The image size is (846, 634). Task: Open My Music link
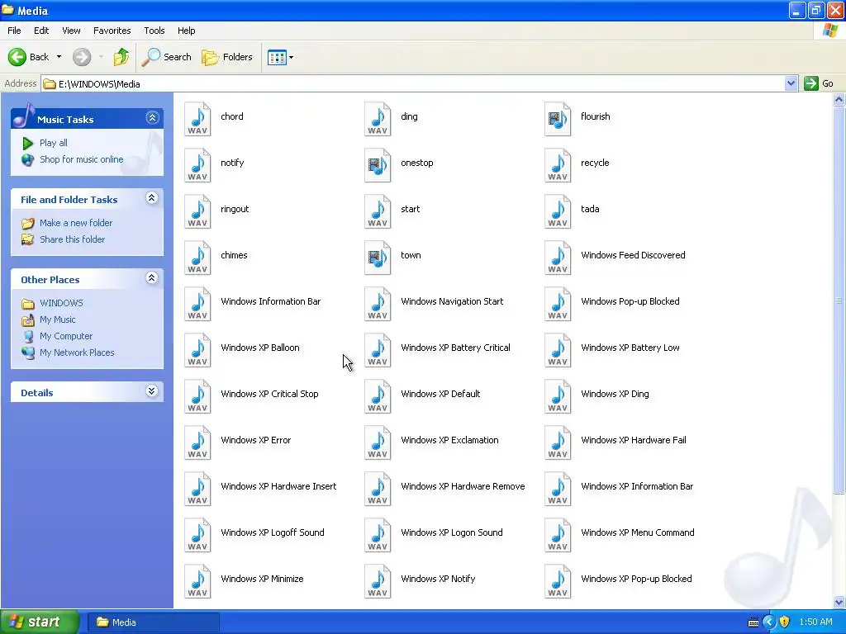pos(57,319)
